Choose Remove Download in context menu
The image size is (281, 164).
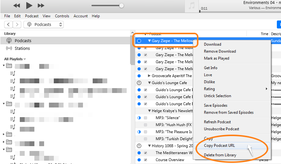(x=220, y=51)
